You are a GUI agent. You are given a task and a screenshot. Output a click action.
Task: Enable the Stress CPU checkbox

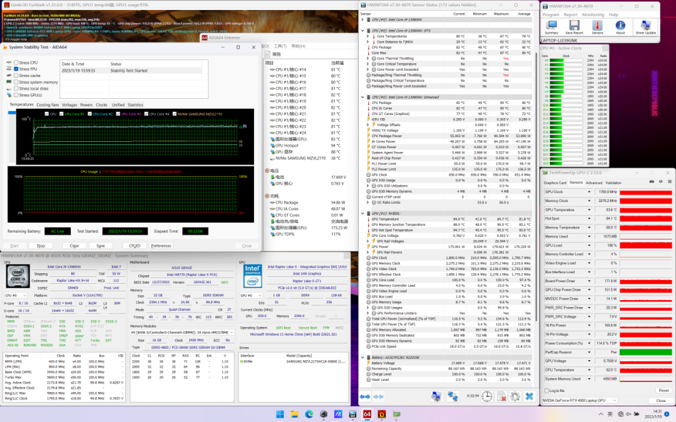(x=16, y=63)
